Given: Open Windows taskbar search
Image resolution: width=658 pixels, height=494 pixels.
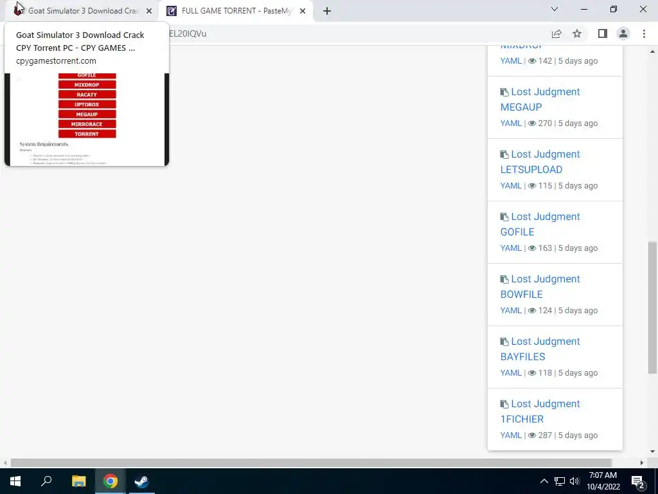Looking at the screenshot, I should (46, 481).
